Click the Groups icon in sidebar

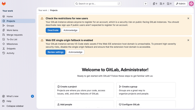click(3, 26)
